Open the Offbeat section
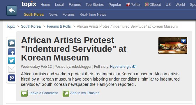The image size is (196, 105). tap(153, 4)
